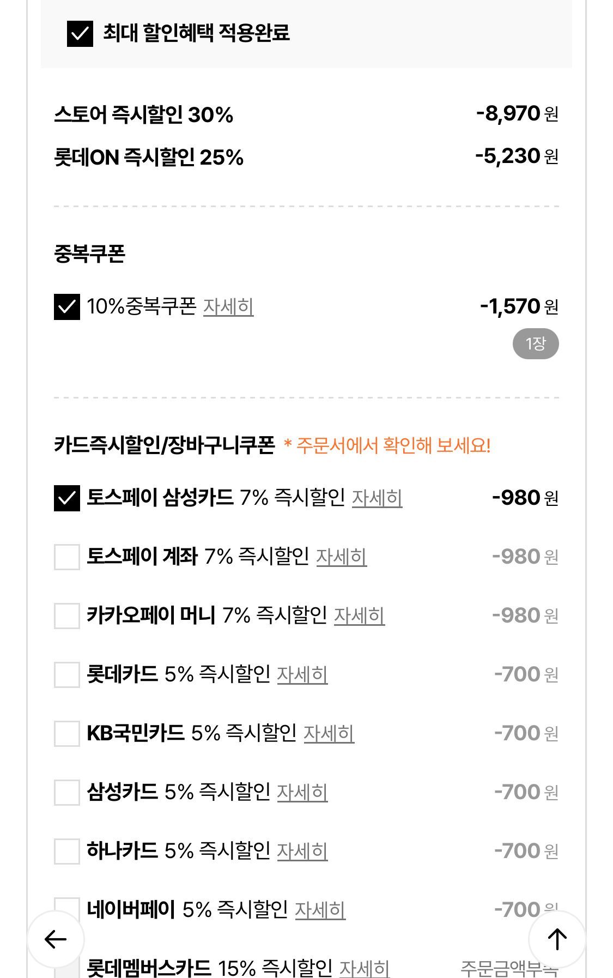Tap the 1장 coupon count badge
613x978 pixels.
[x=536, y=343]
